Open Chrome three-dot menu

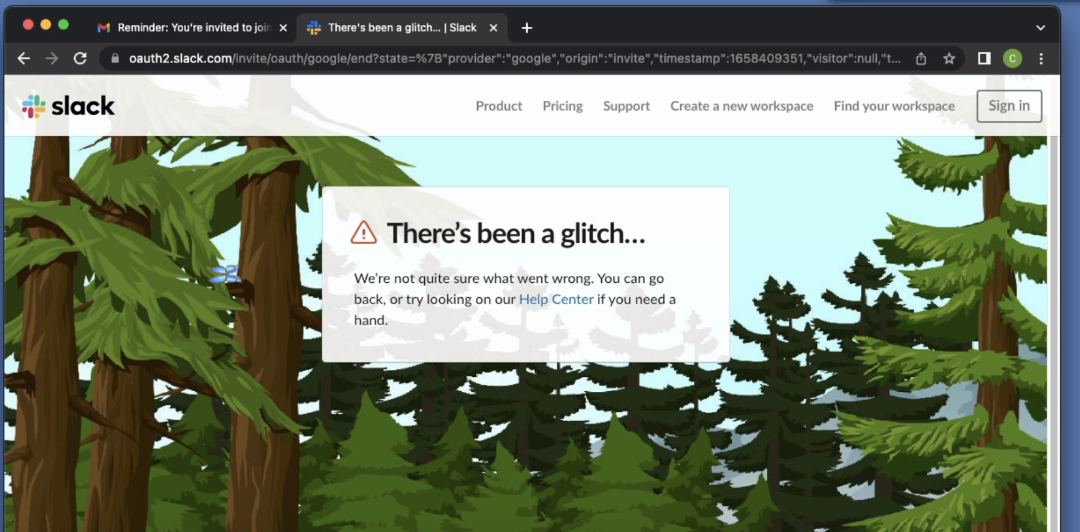[1041, 59]
